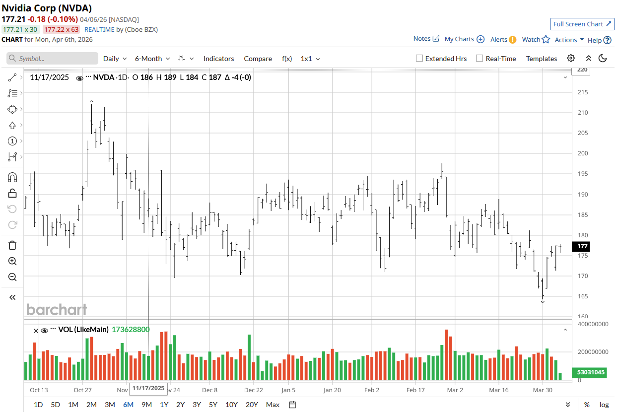Select the measure/range tool

[x=12, y=157]
